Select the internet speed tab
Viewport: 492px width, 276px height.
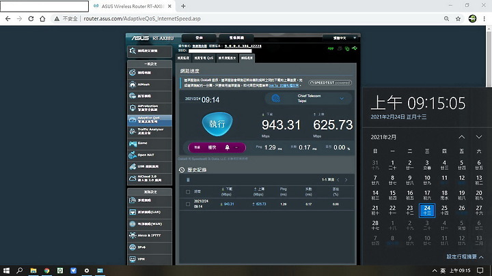coord(247,58)
